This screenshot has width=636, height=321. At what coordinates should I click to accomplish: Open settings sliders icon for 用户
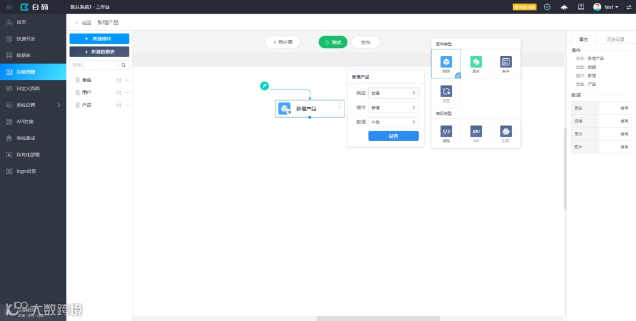[119, 93]
